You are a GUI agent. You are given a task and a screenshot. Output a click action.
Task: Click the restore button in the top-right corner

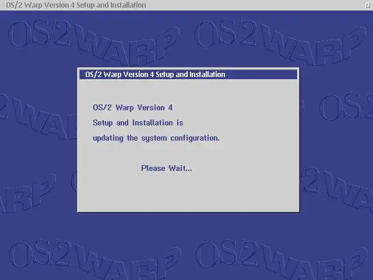tap(368, 5)
